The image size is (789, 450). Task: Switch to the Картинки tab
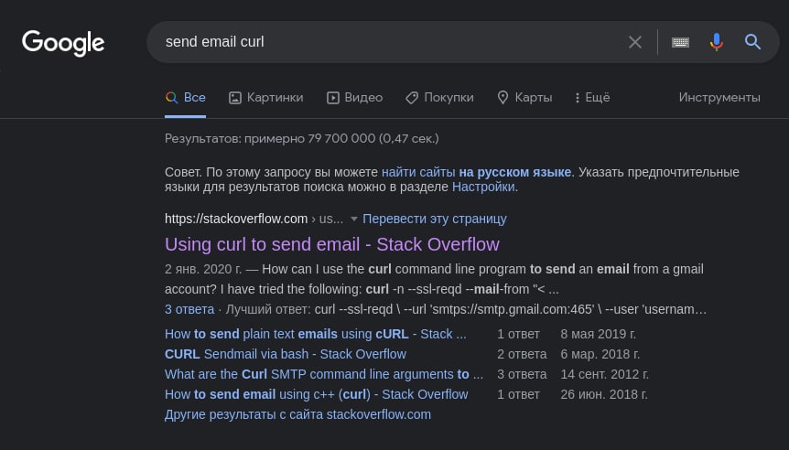click(x=265, y=98)
